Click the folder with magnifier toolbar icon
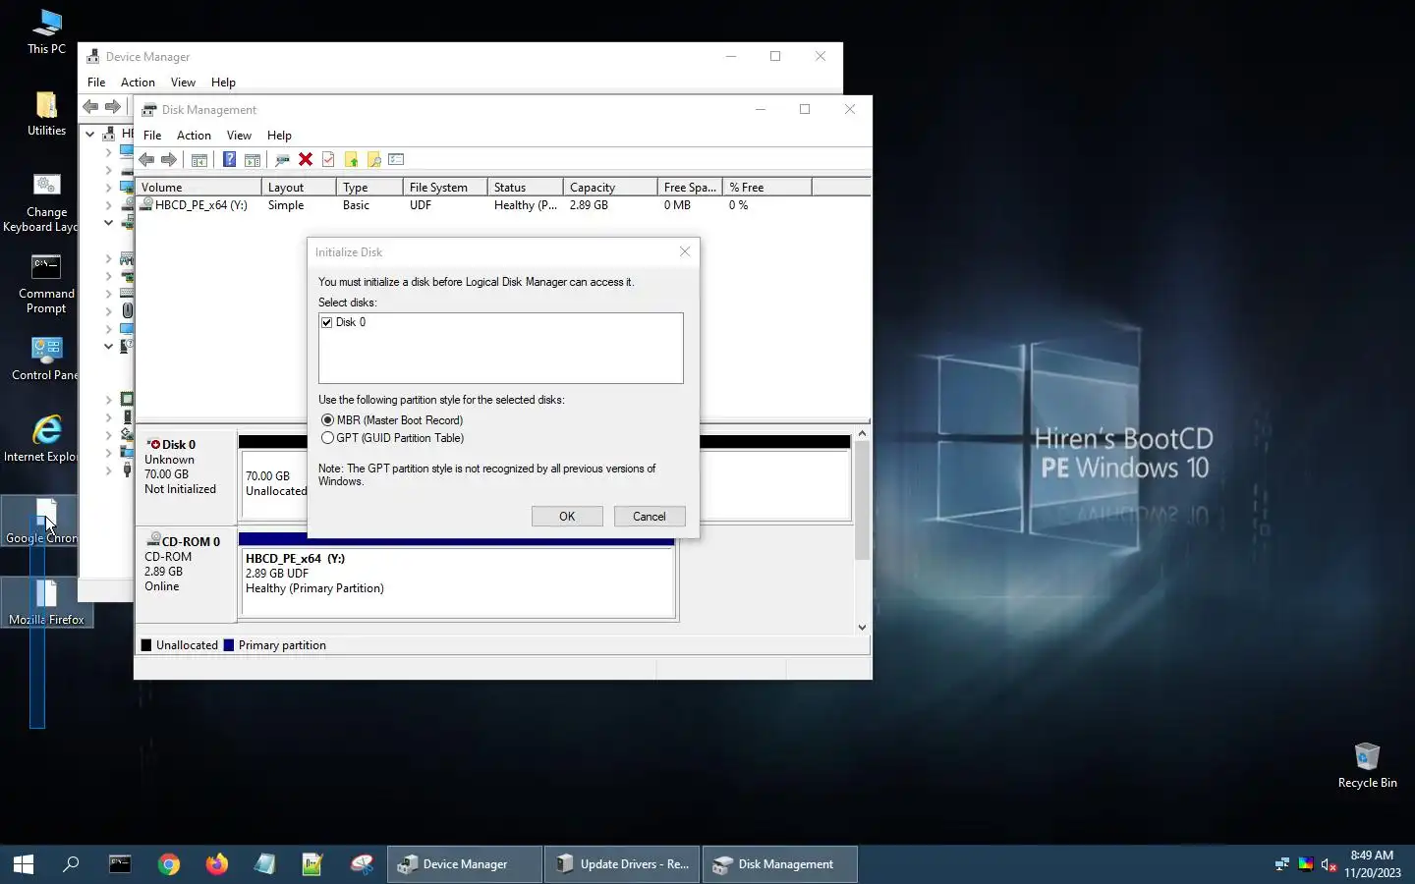This screenshot has width=1415, height=884. [x=374, y=160]
